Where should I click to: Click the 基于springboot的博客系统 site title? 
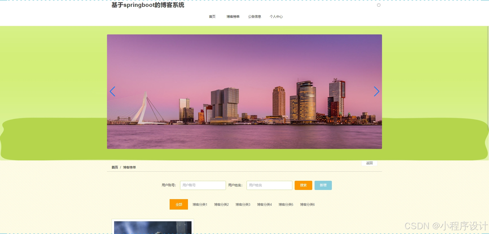(x=148, y=5)
